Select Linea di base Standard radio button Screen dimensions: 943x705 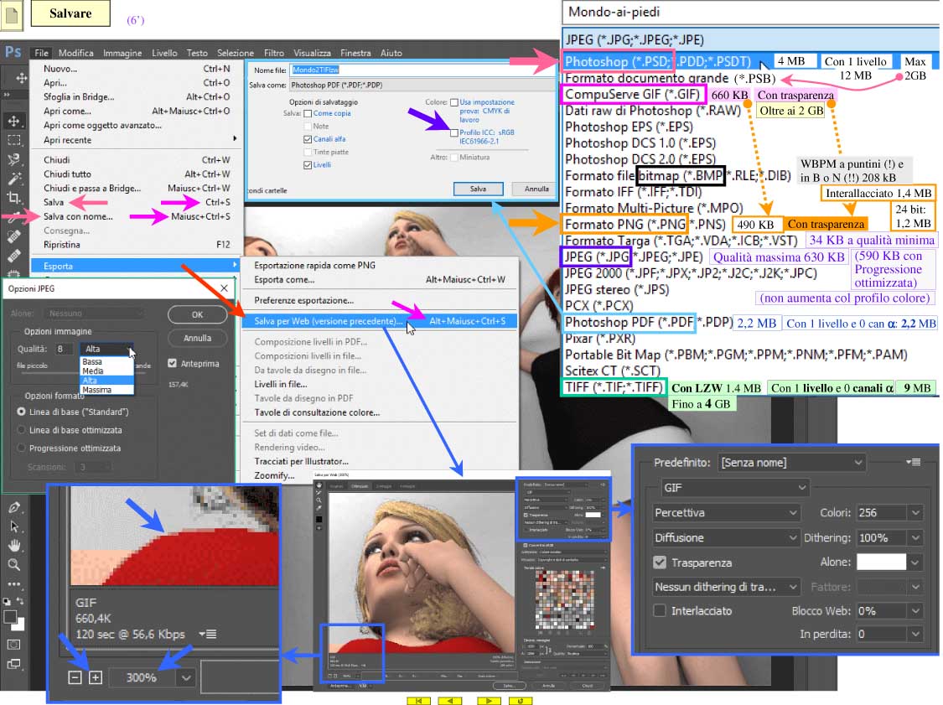pos(22,412)
